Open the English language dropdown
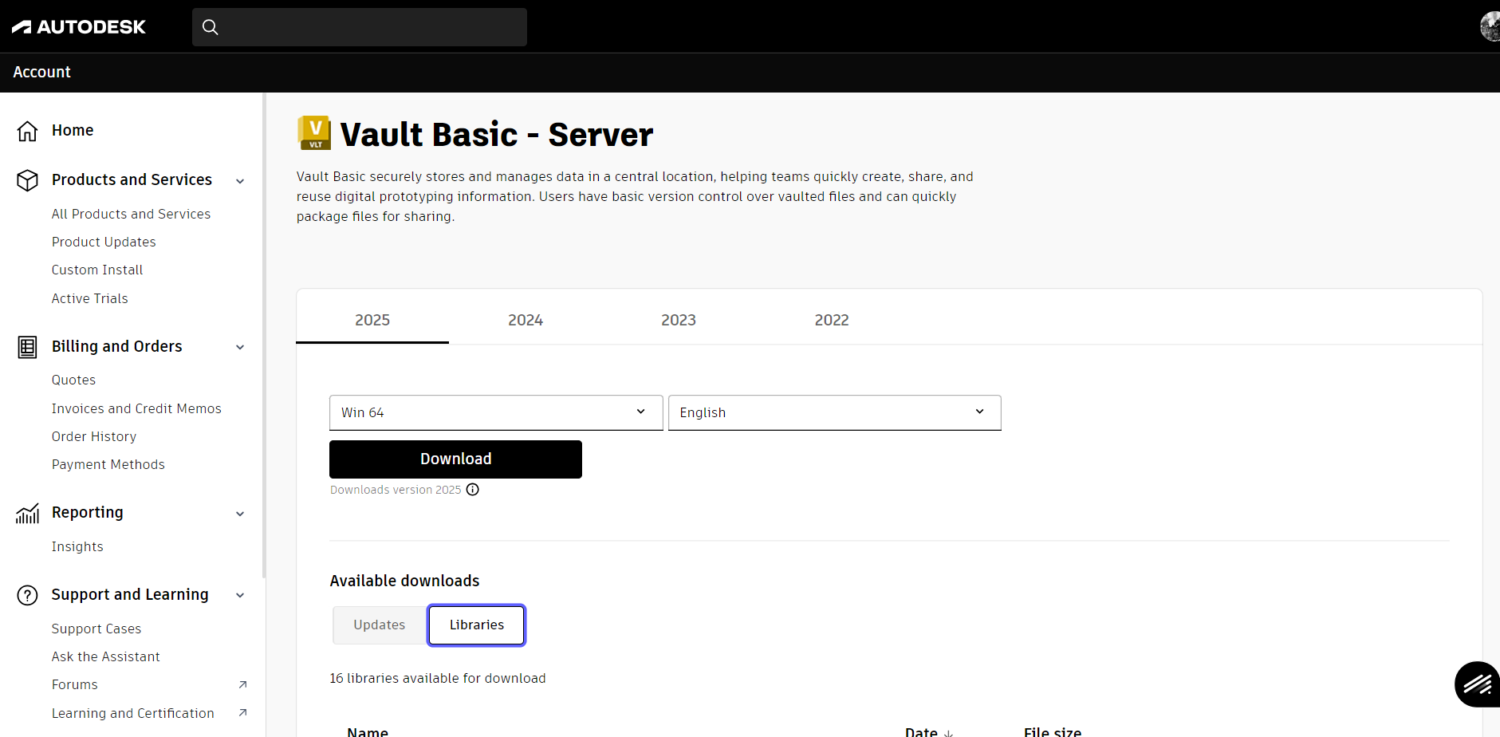Image resolution: width=1500 pixels, height=737 pixels. [834, 412]
